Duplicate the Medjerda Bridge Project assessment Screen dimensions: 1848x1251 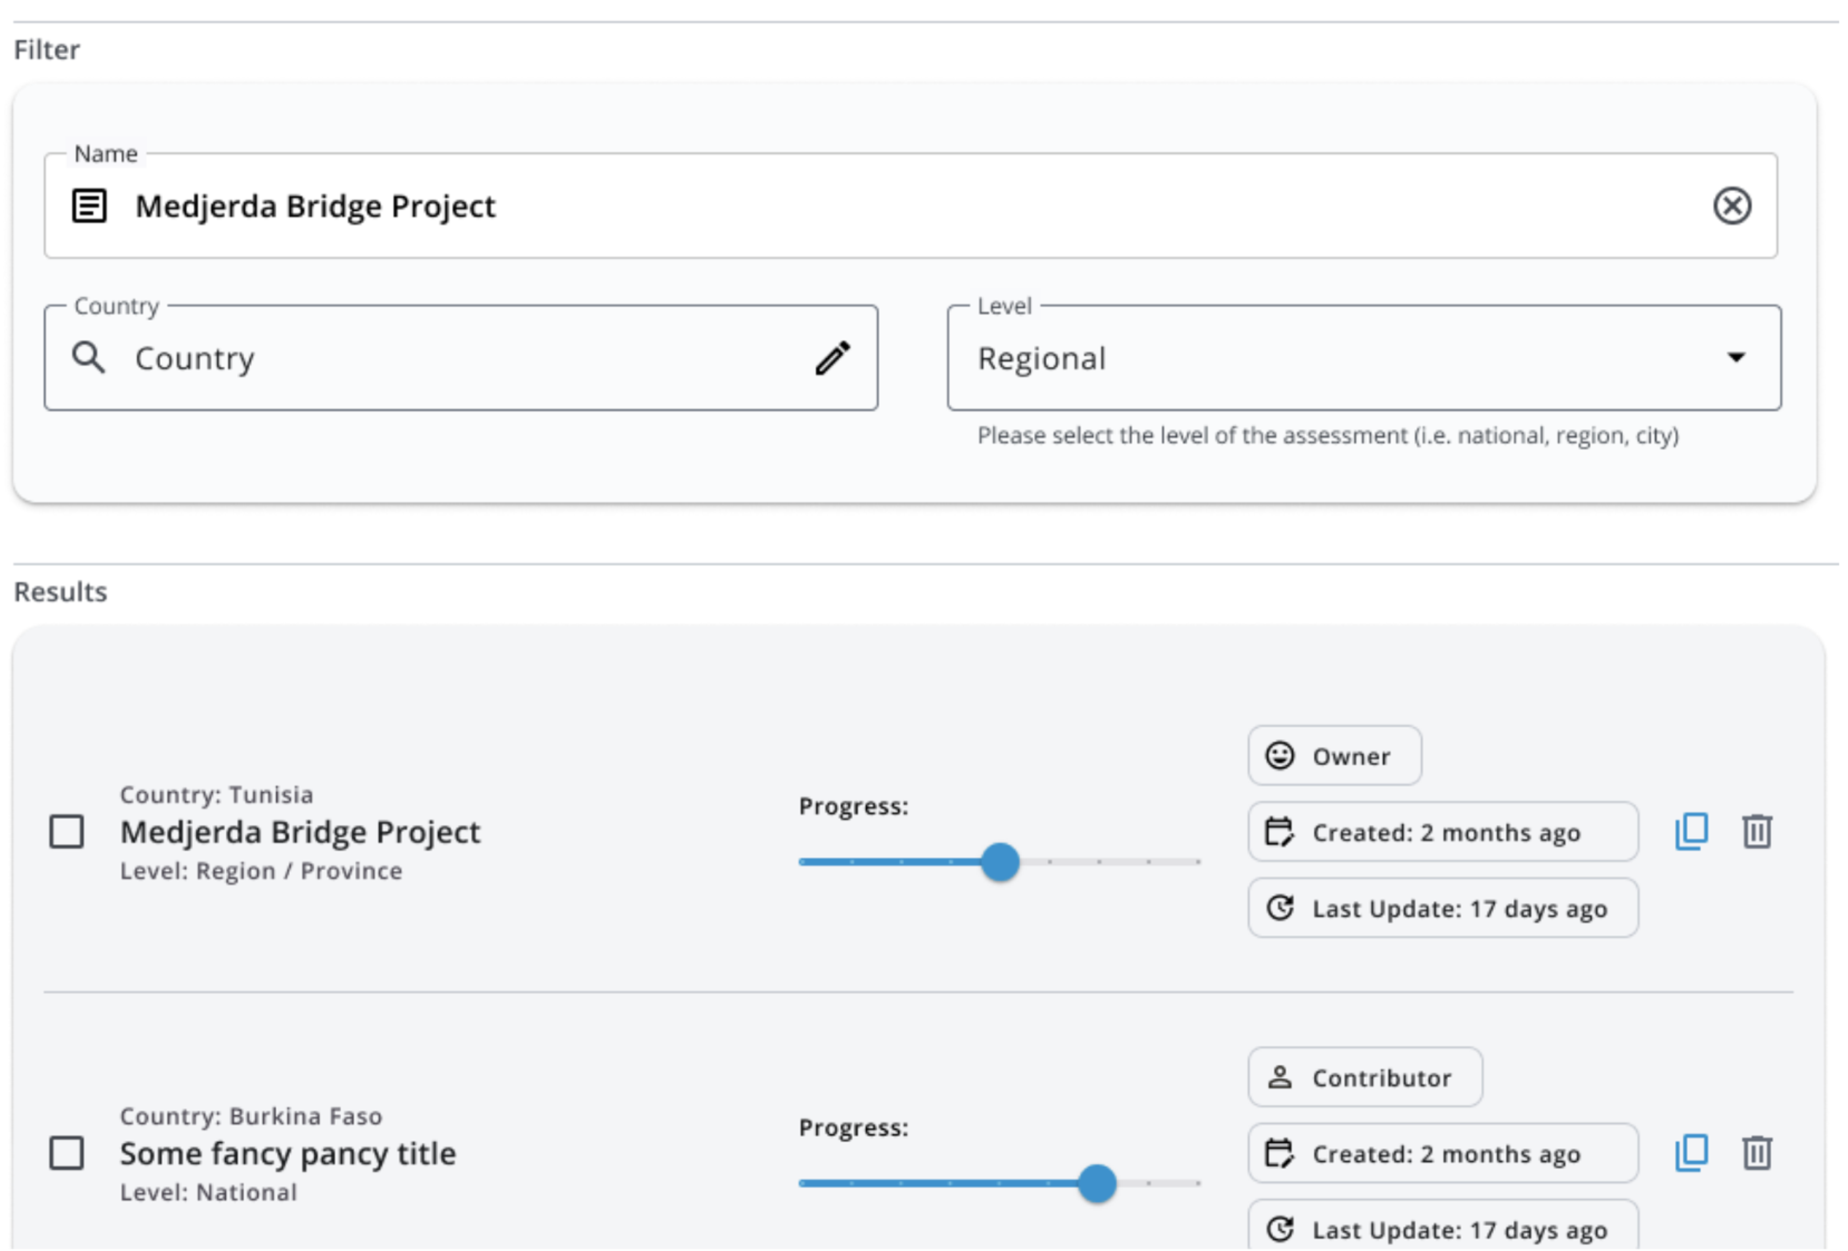pos(1691,831)
